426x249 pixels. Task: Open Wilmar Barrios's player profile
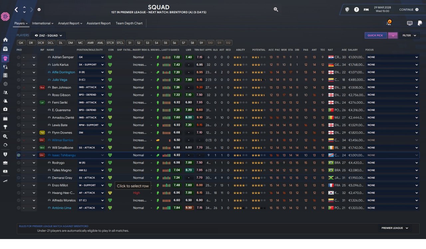pos(63,140)
